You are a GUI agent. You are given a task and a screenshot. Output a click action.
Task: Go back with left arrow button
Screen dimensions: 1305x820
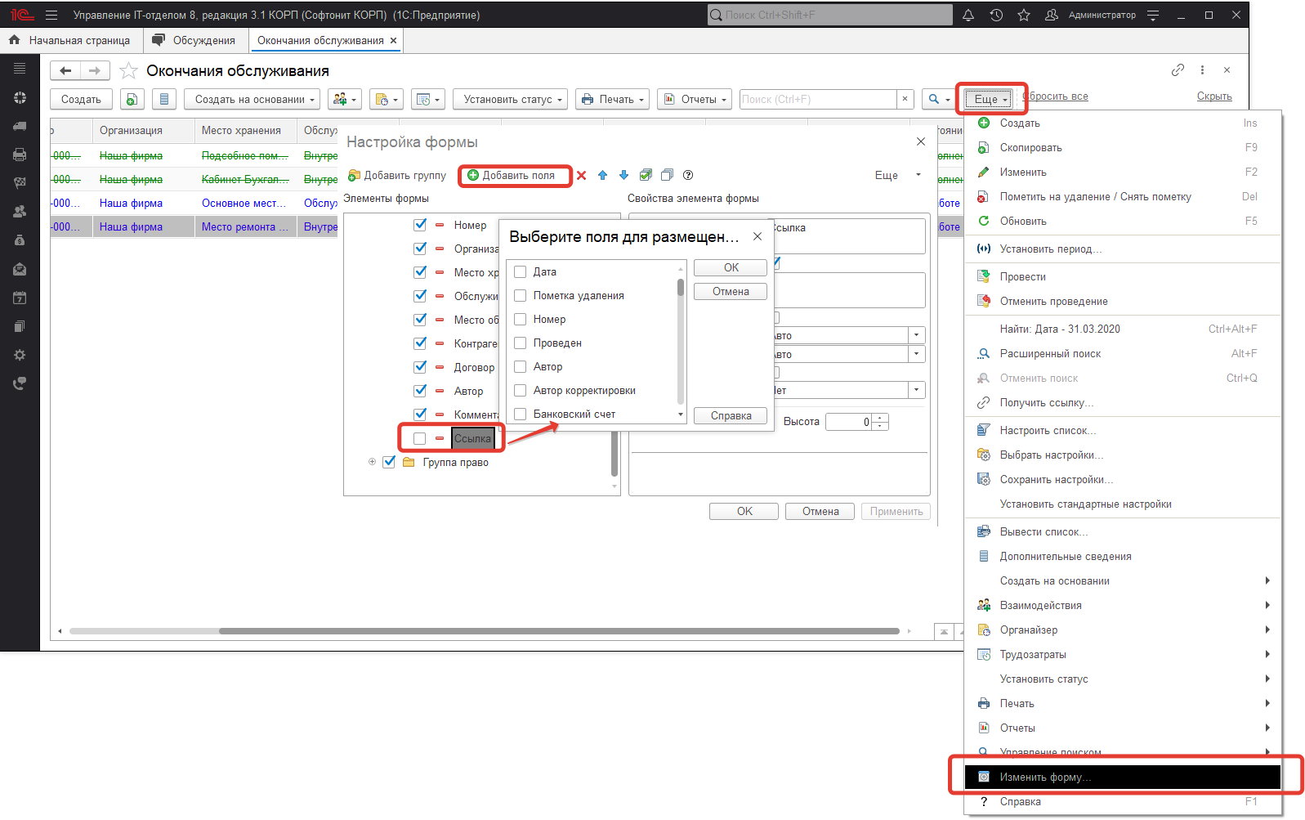click(x=65, y=71)
